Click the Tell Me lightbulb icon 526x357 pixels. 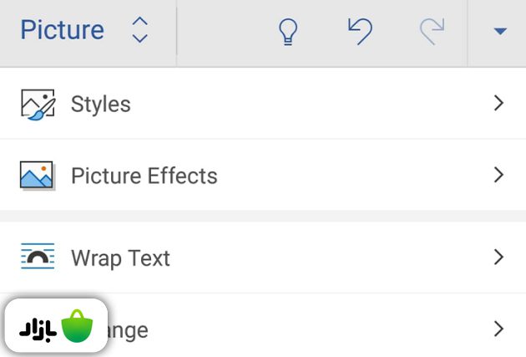point(287,31)
